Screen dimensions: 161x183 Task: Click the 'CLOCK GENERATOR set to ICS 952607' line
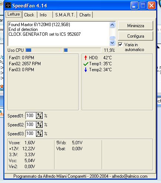click(45, 34)
